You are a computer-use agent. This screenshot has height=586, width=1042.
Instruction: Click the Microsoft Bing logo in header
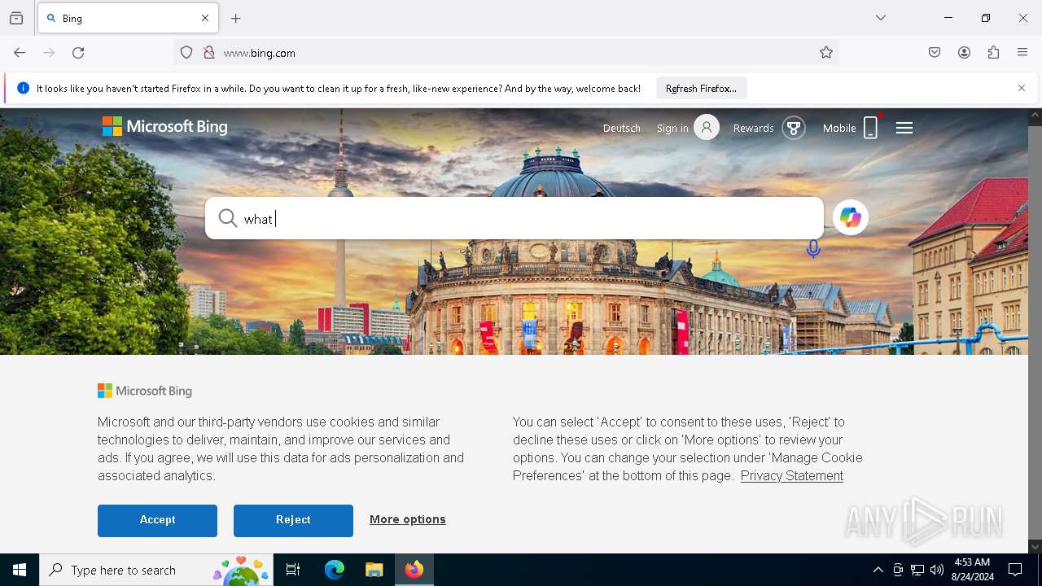164,127
